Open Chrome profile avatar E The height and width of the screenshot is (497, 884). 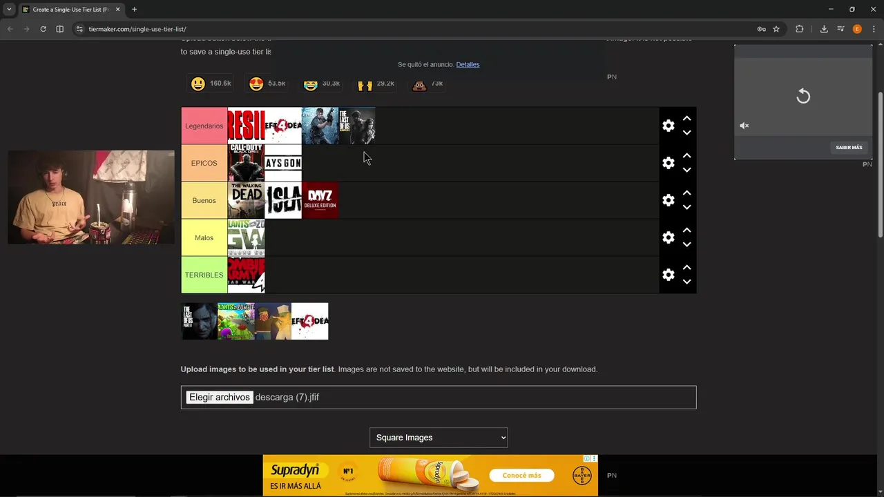[857, 29]
